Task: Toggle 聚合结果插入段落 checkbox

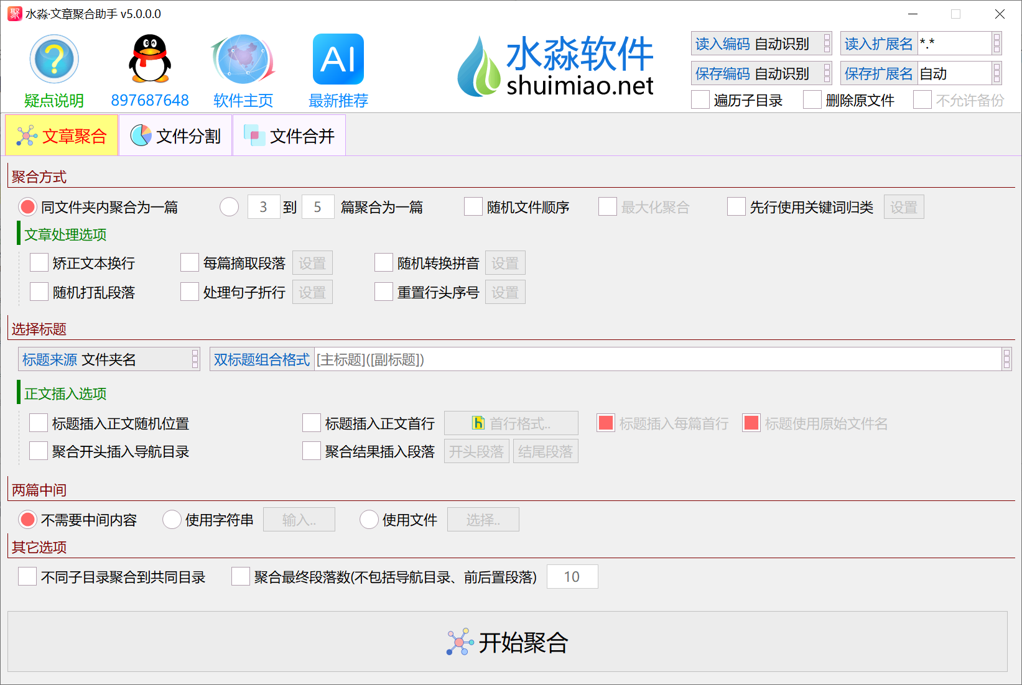Action: [312, 451]
